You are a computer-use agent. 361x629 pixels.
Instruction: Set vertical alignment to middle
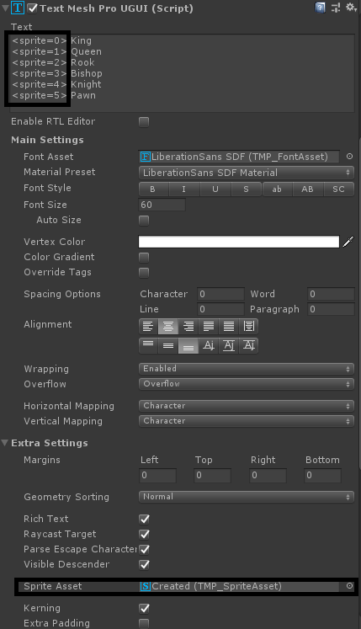coord(168,345)
